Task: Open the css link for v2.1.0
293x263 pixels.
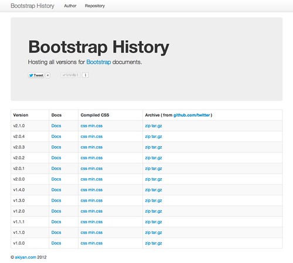Action: [x=84, y=126]
